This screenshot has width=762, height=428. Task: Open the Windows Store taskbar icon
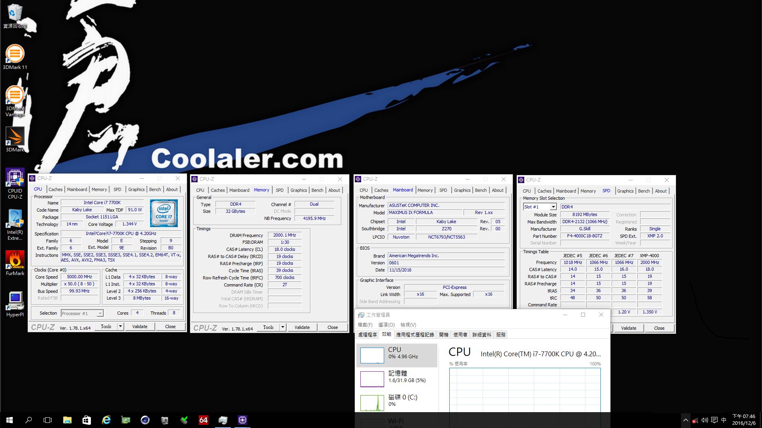click(87, 420)
